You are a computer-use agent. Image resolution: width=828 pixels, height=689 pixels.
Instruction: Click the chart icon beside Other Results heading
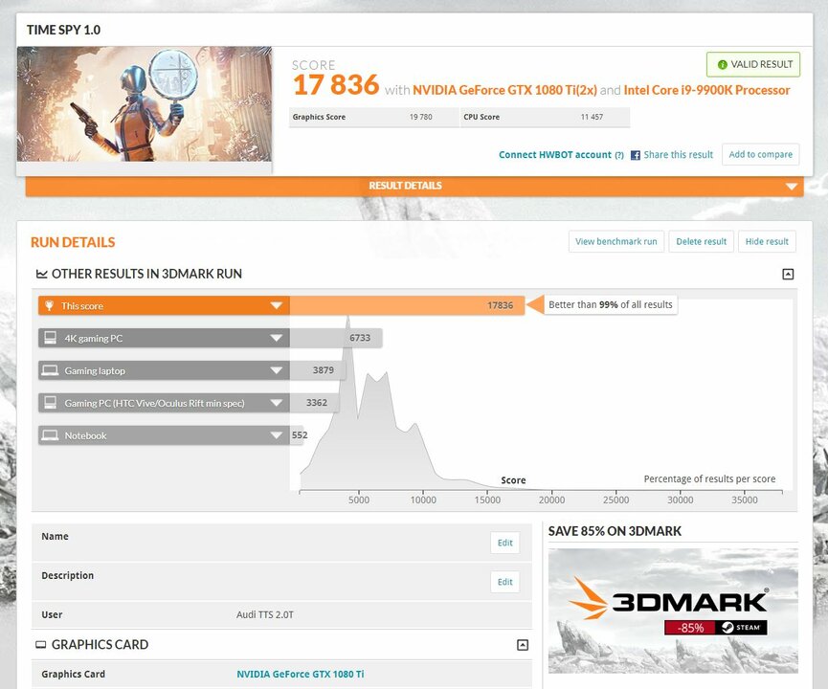41,274
